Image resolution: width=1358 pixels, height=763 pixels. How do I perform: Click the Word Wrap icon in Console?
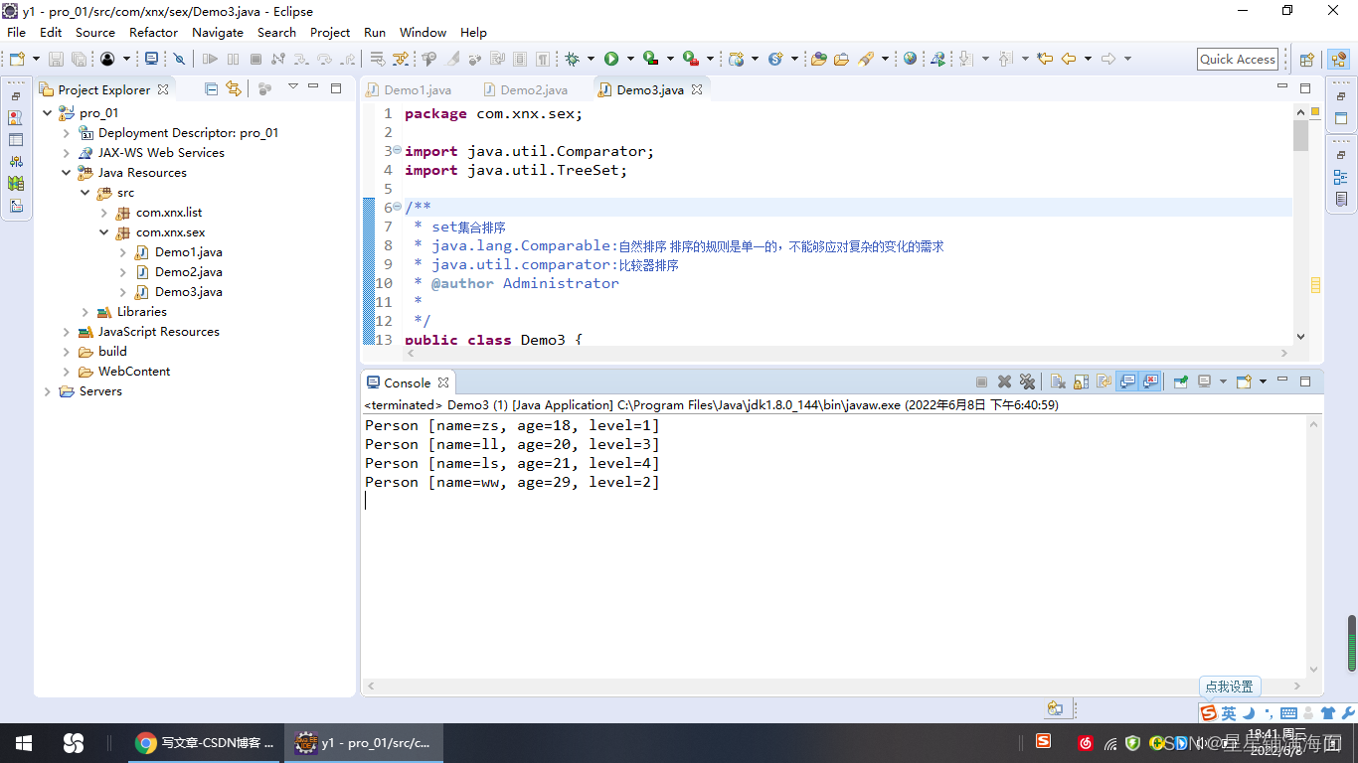1103,381
